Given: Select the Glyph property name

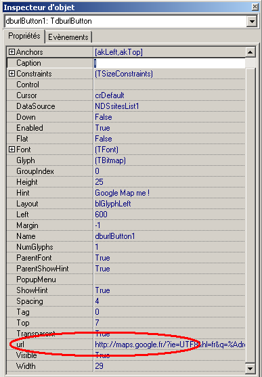Looking at the screenshot, I should (26, 160).
